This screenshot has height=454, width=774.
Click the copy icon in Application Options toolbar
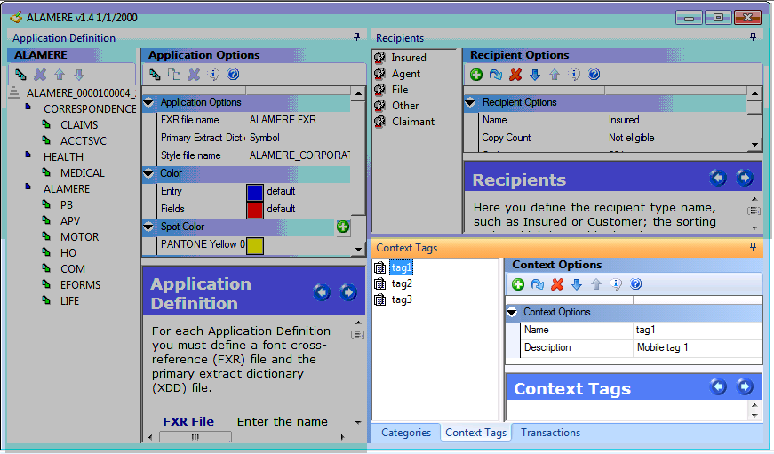click(174, 75)
